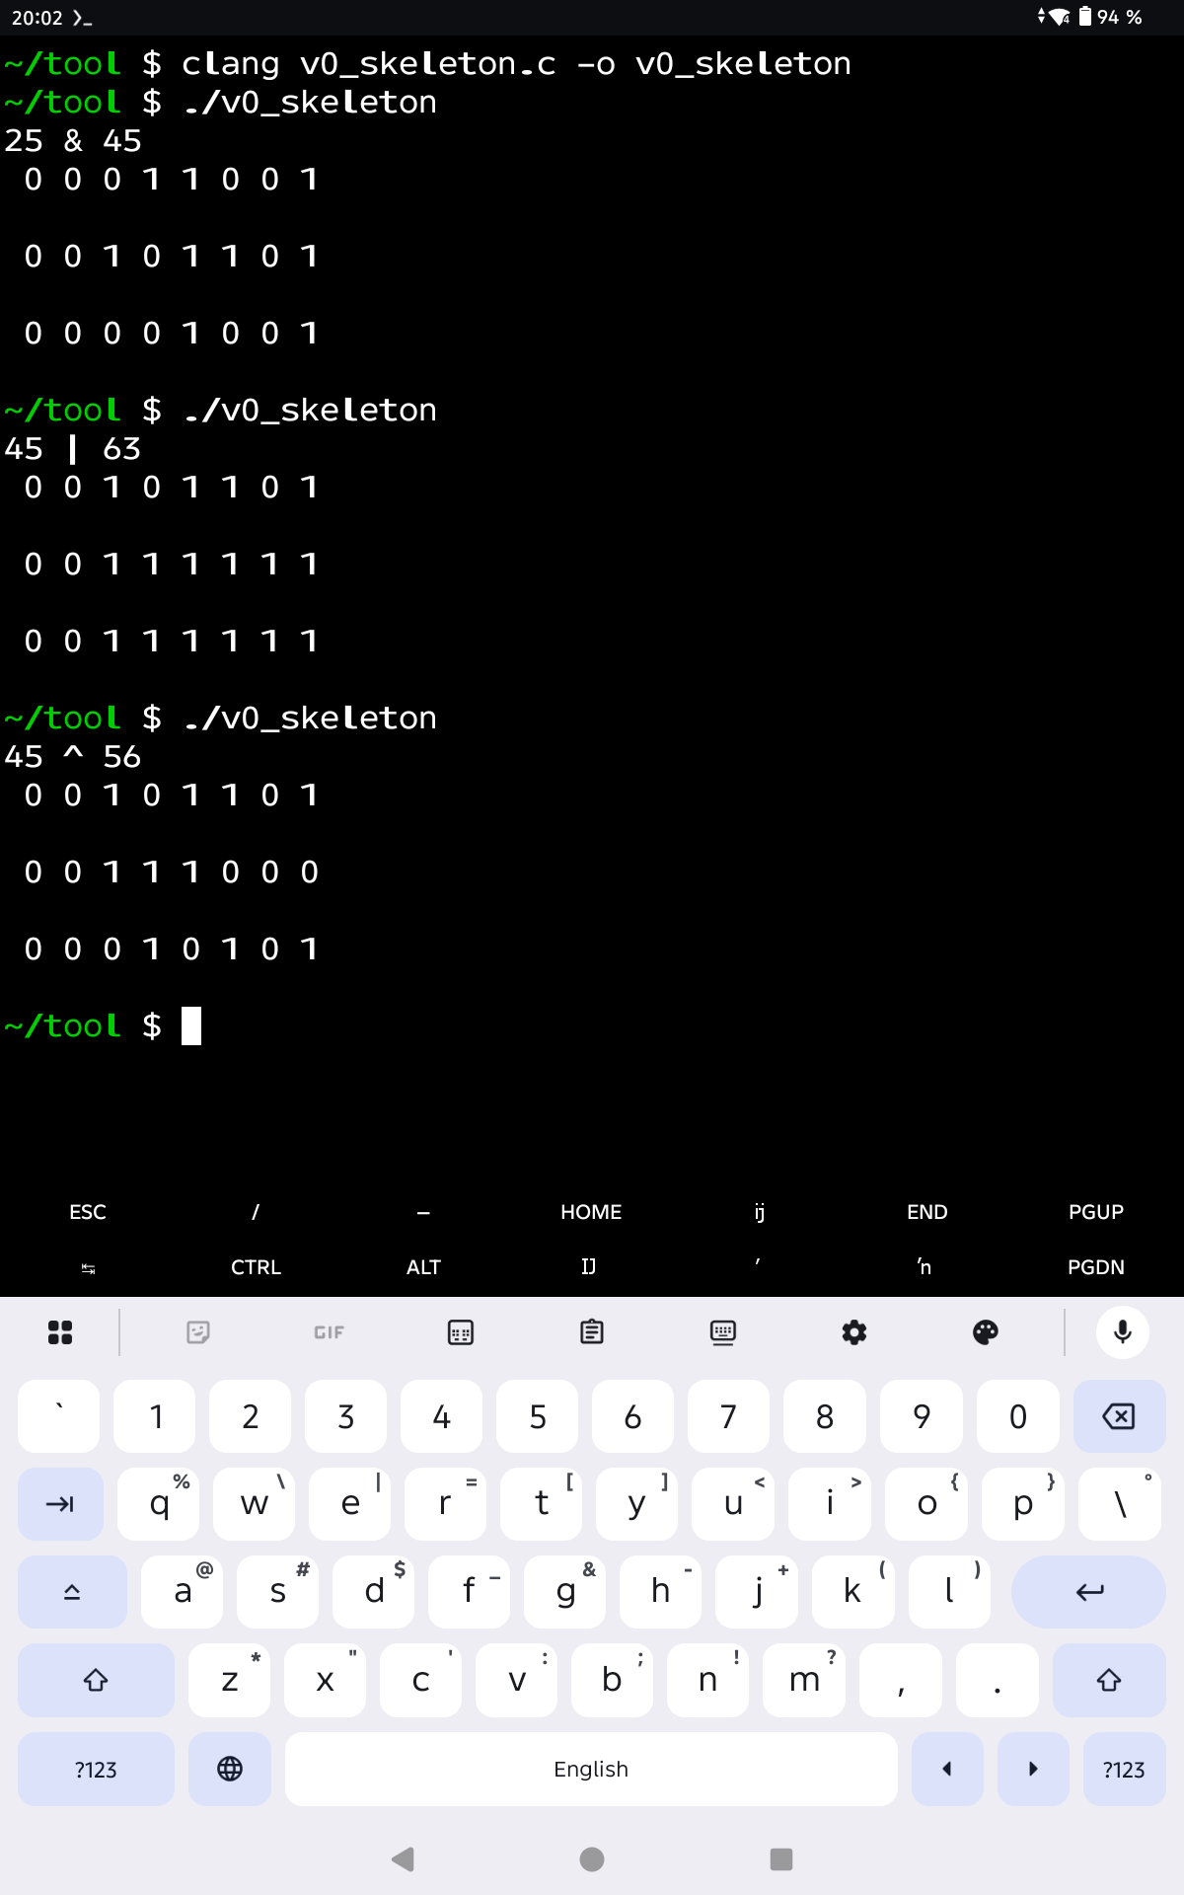Tap the END extra key

[x=927, y=1212]
